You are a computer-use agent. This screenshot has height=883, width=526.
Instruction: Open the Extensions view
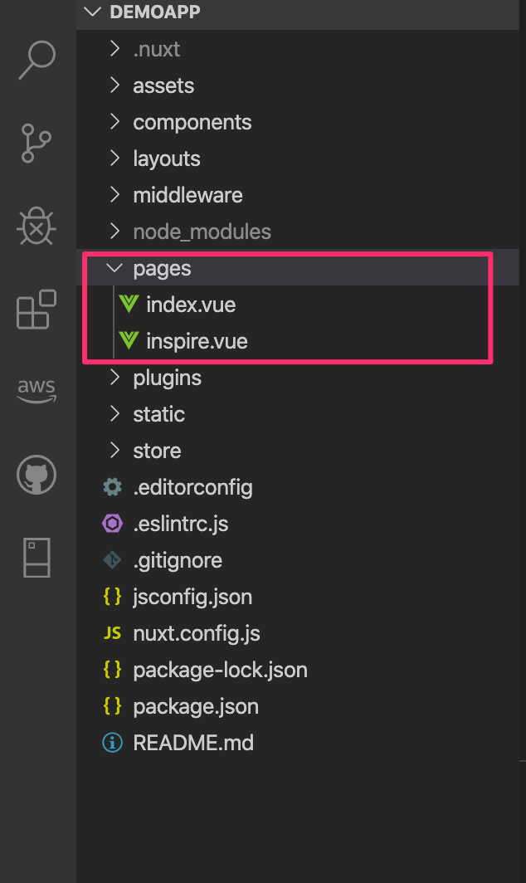[37, 310]
